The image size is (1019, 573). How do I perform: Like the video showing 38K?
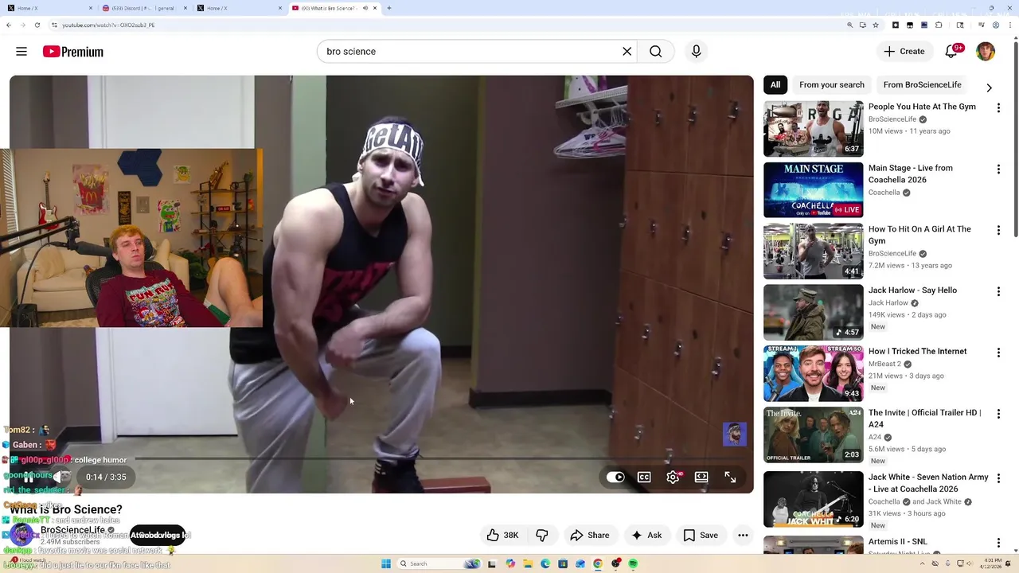(502, 536)
